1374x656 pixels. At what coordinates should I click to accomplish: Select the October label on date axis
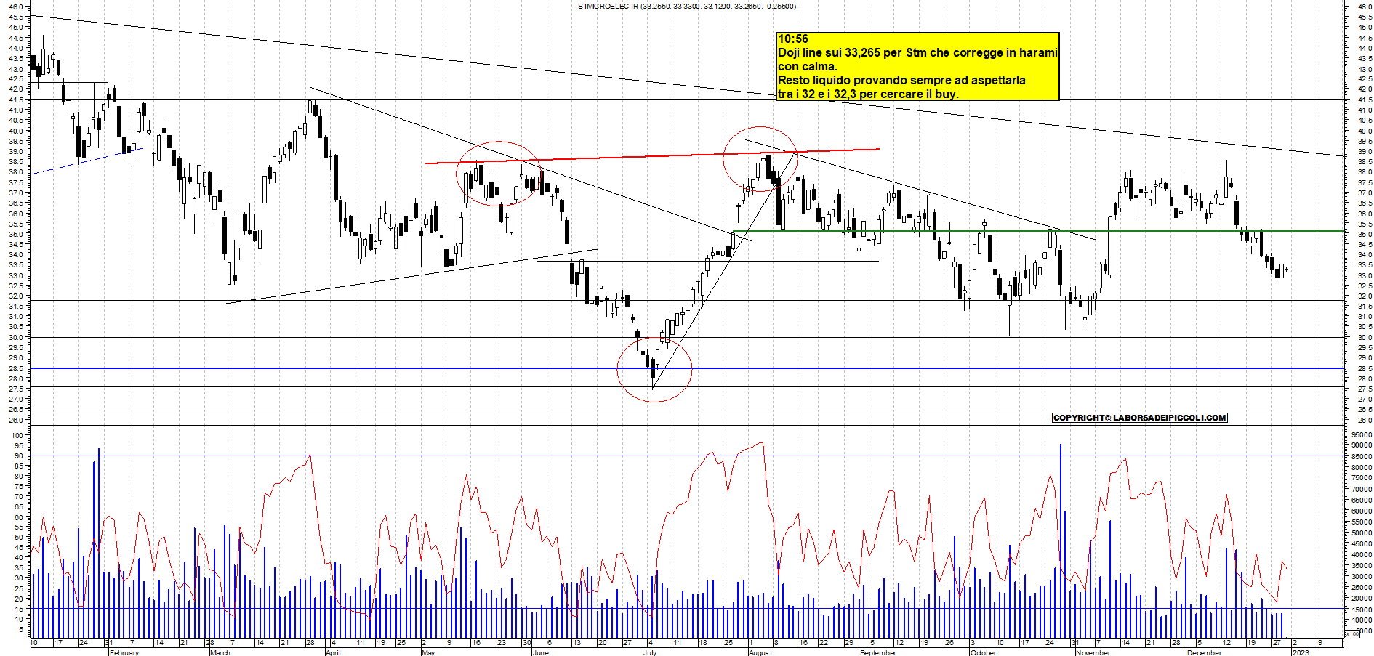pos(983,652)
